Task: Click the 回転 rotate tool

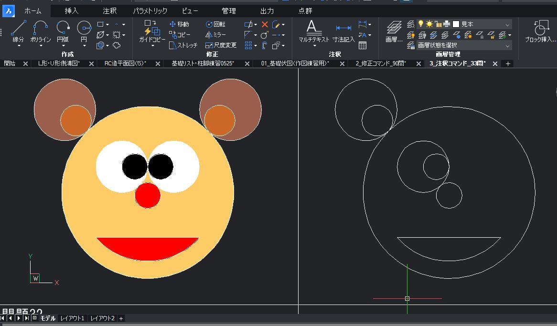Action: pyautogui.click(x=215, y=24)
